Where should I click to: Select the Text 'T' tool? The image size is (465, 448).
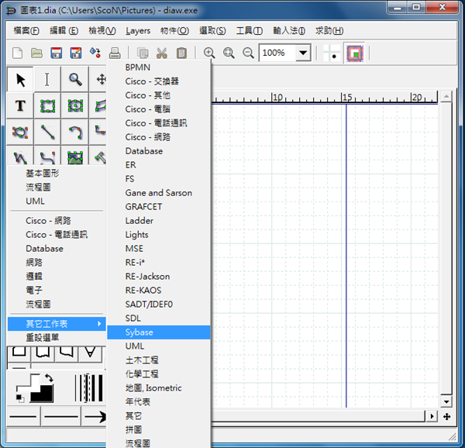coord(21,106)
